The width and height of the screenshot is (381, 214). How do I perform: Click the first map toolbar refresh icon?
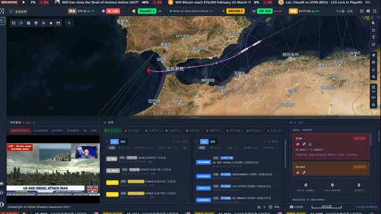point(14,23)
